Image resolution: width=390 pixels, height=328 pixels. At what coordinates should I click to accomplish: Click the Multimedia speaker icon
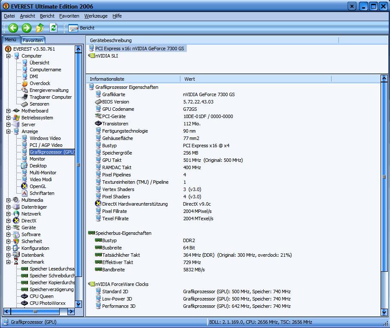tap(16, 200)
